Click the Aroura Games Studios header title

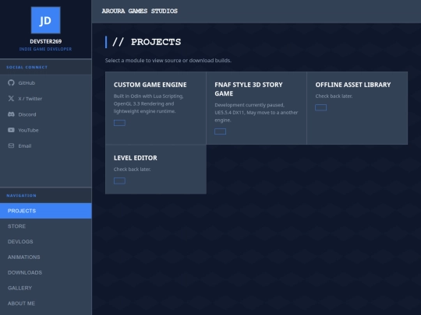[x=140, y=11]
